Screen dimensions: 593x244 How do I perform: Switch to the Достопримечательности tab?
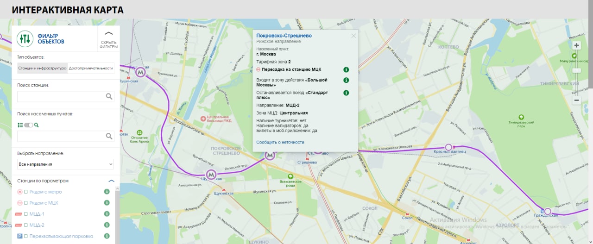click(90, 68)
